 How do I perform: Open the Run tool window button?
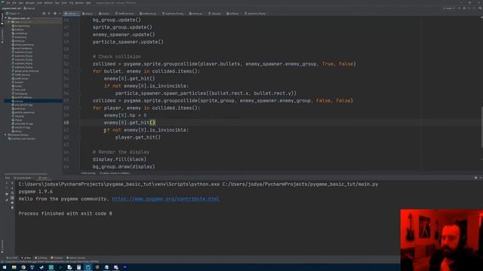pyautogui.click(x=26, y=257)
